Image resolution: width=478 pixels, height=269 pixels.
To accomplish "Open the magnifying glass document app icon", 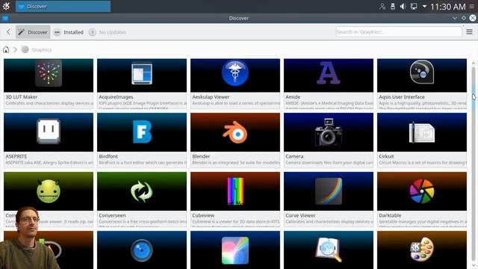I will tap(329, 250).
